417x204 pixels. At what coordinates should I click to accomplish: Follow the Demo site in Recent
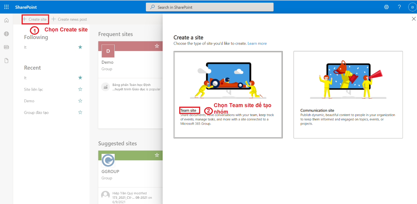click(80, 101)
